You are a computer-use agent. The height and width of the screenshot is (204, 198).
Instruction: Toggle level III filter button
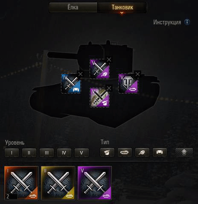coord(47,153)
